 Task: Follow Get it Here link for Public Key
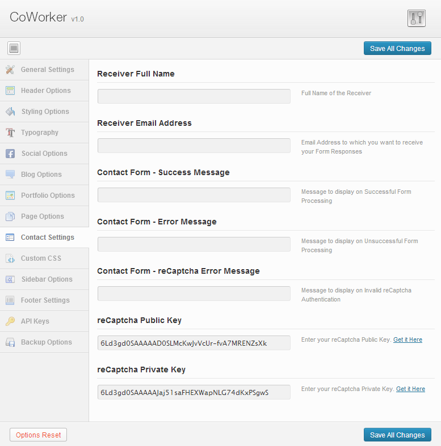[408, 339]
